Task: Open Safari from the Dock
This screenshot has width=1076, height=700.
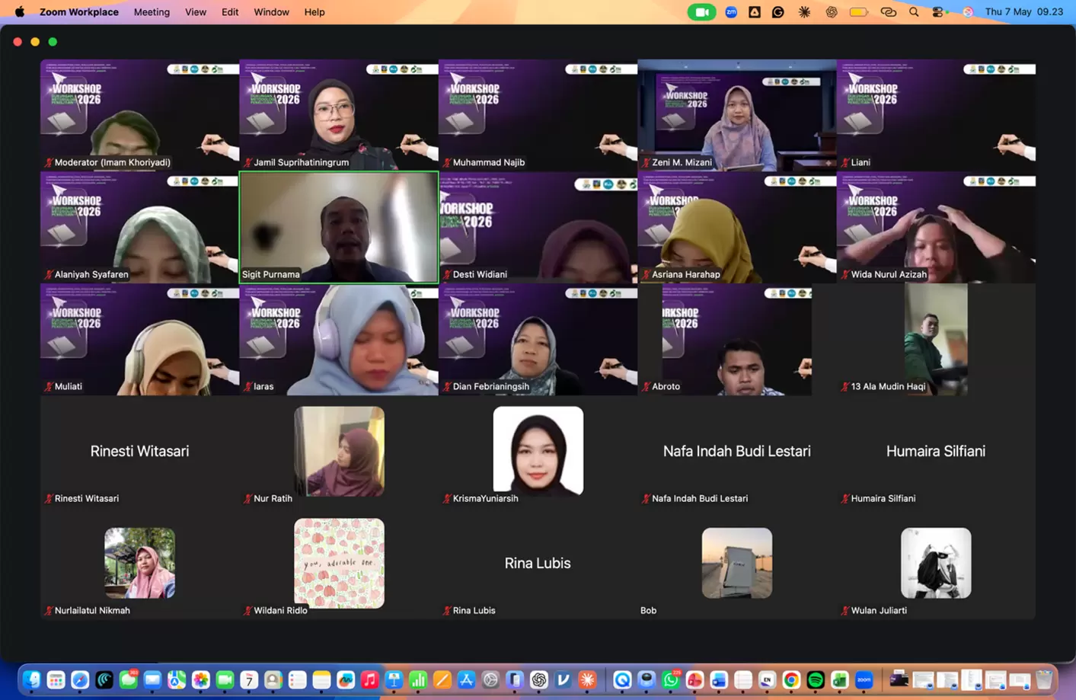Action: [x=80, y=679]
